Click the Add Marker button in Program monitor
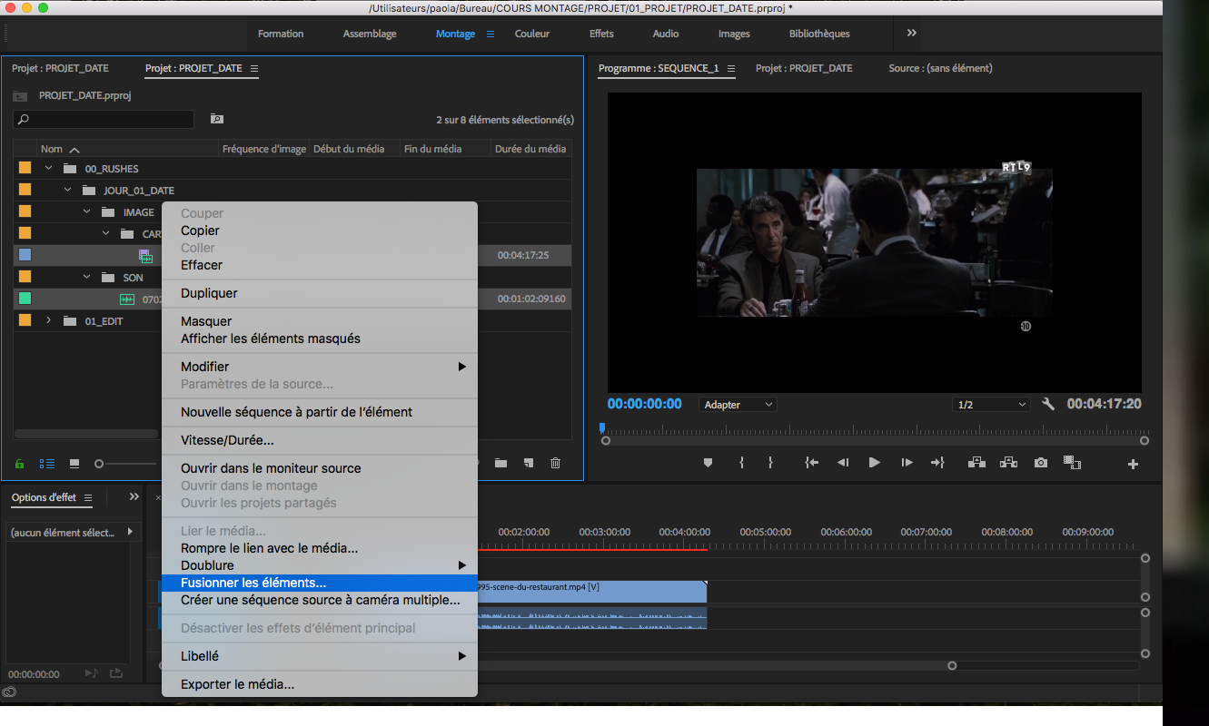Viewport: 1209px width, 726px height. [708, 463]
